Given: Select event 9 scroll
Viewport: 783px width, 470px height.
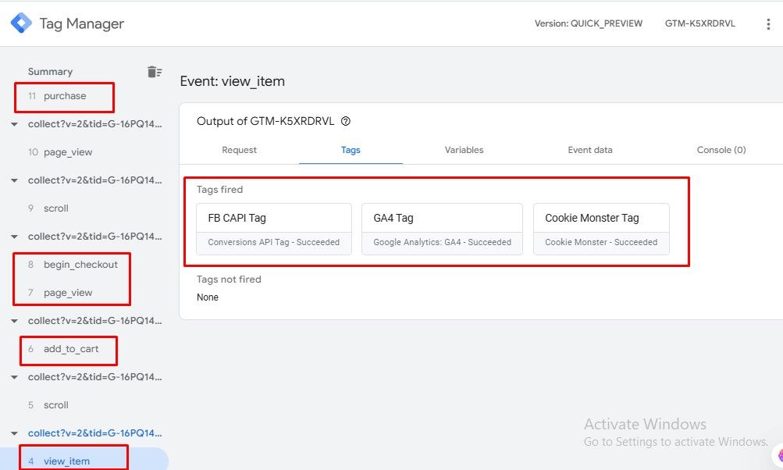Looking at the screenshot, I should click(56, 208).
